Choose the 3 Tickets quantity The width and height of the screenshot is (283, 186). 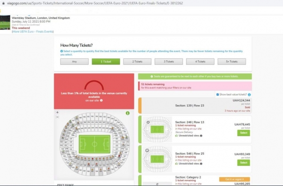tap(169, 62)
